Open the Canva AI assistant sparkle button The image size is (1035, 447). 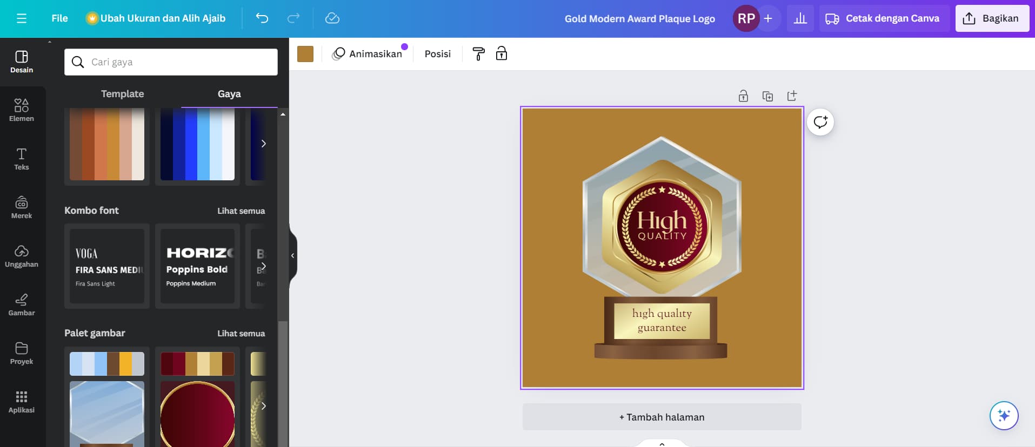click(x=1004, y=415)
